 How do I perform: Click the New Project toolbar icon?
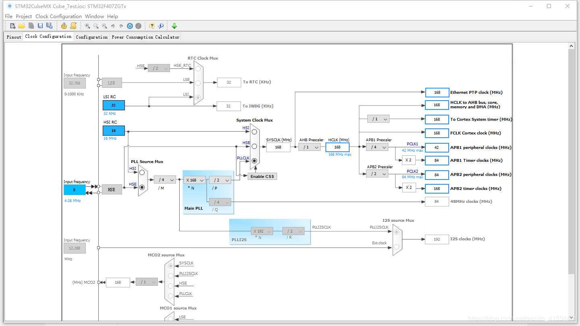coord(13,26)
